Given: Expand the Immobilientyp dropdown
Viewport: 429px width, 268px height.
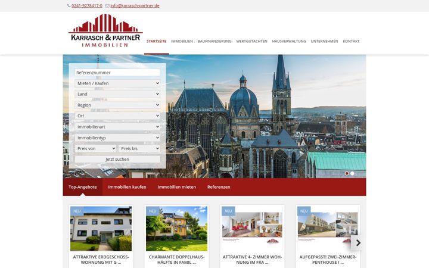Looking at the screenshot, I should (117, 138).
